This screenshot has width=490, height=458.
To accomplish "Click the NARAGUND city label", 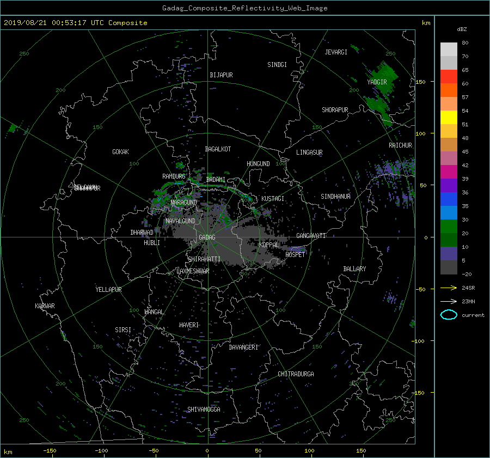I will [x=184, y=203].
